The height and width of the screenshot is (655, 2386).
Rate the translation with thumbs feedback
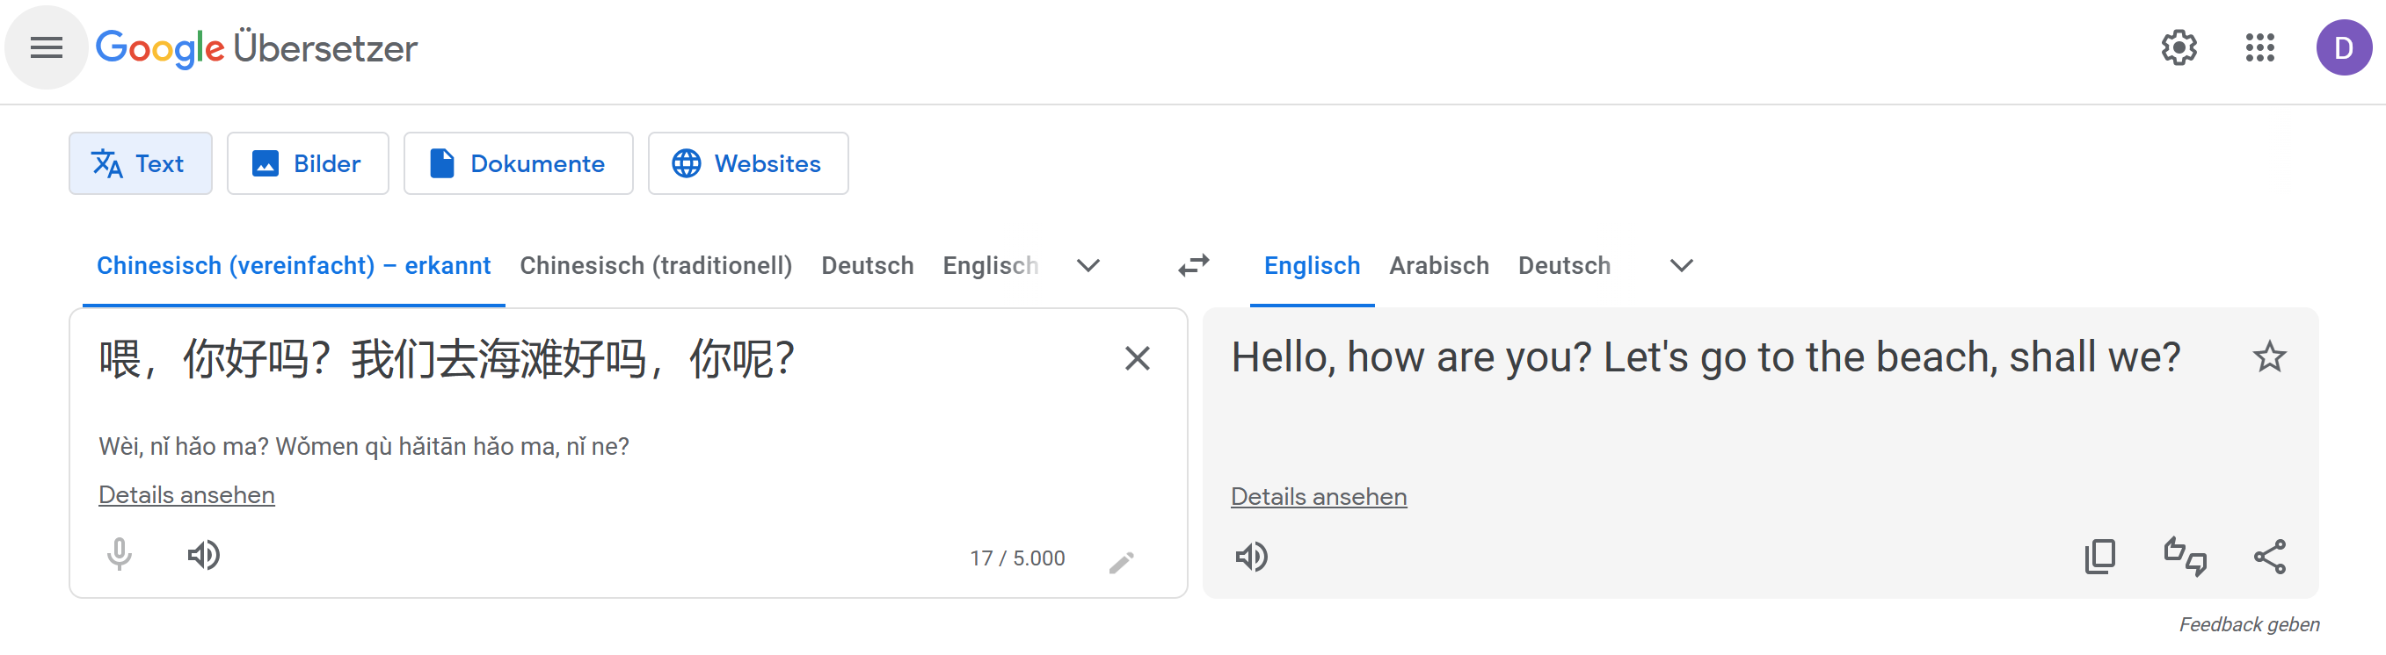pos(2186,556)
